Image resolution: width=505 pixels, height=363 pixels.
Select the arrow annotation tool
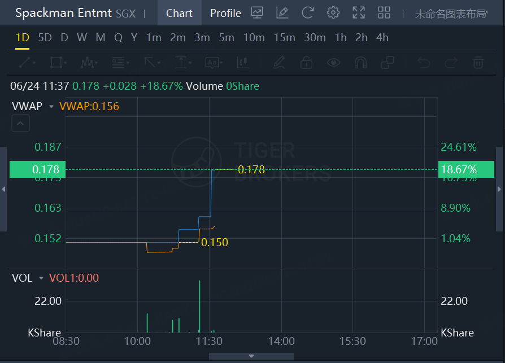150,63
